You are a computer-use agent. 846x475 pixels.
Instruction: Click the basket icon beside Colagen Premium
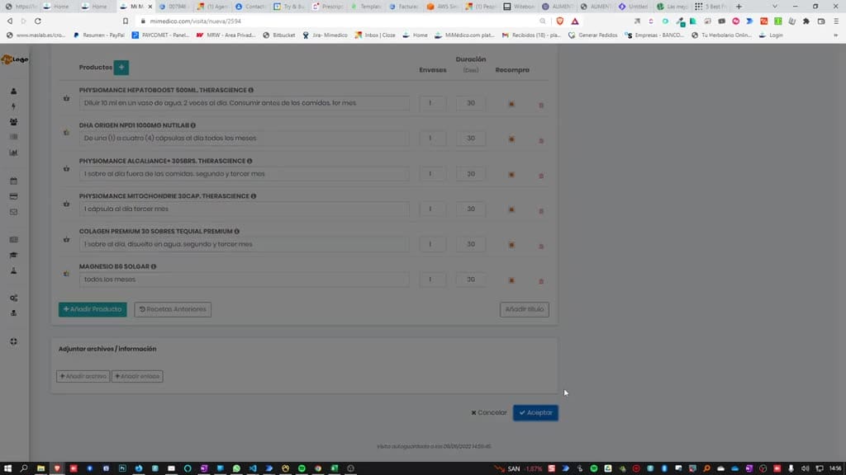[x=66, y=239]
